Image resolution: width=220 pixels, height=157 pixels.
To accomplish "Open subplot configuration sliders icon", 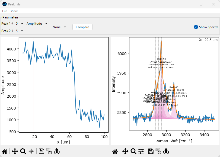I will pos(141,151).
